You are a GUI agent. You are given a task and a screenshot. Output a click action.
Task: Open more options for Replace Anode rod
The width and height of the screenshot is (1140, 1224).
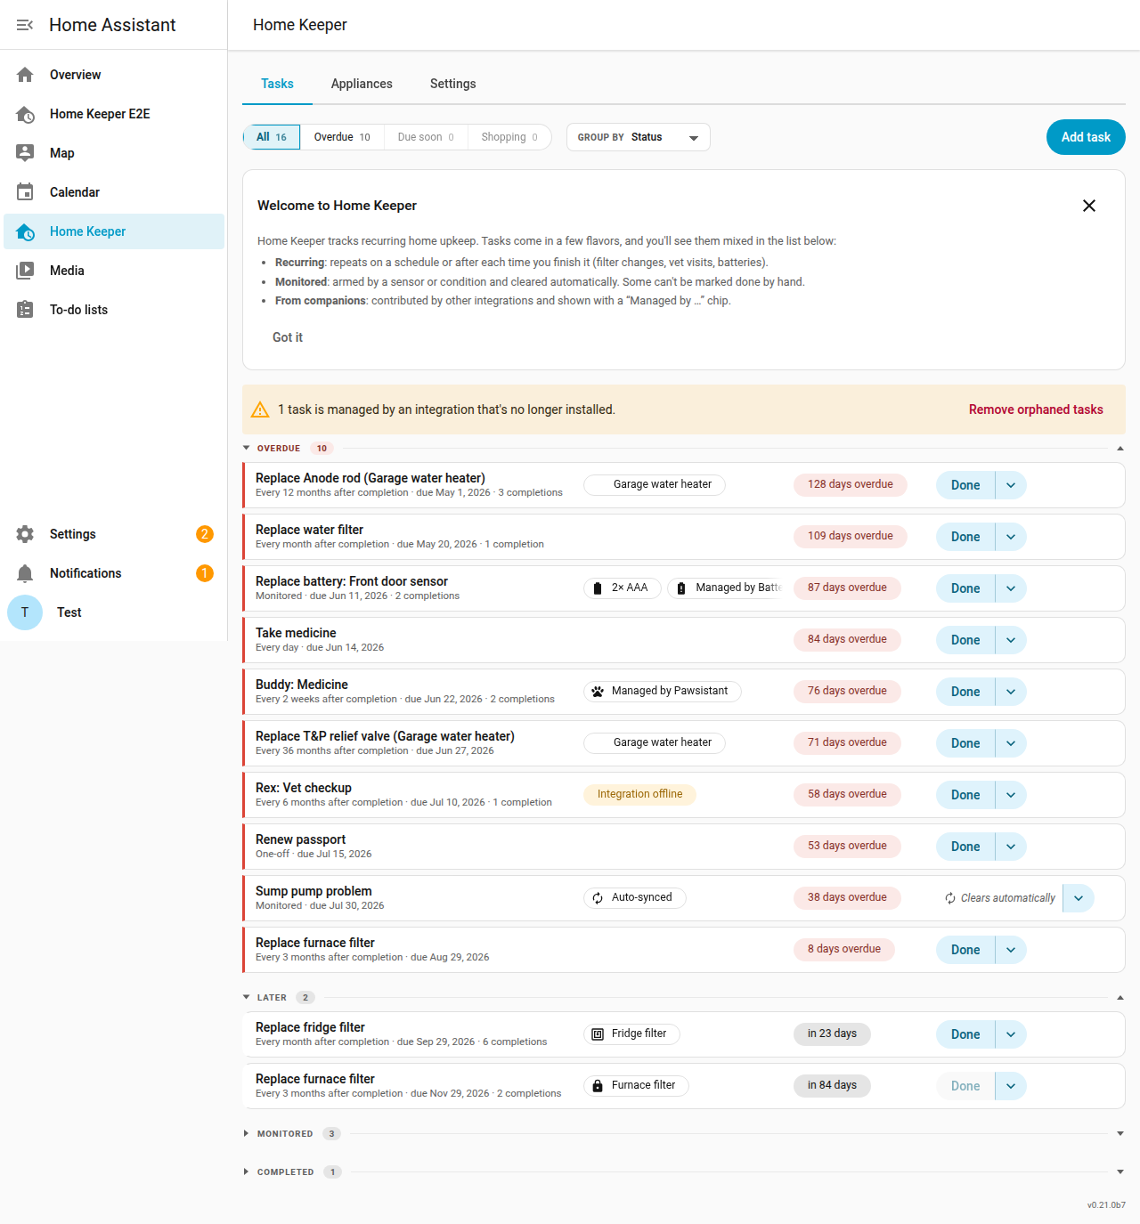coord(1011,485)
